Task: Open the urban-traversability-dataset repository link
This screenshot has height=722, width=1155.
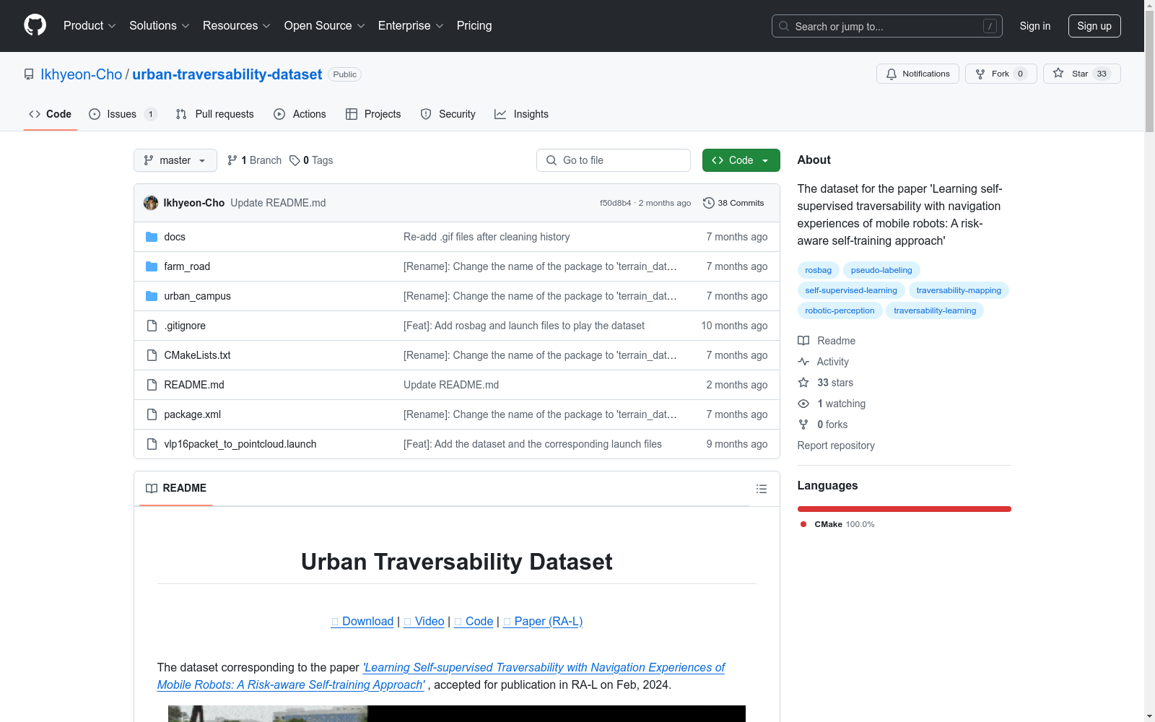Action: 227,74
